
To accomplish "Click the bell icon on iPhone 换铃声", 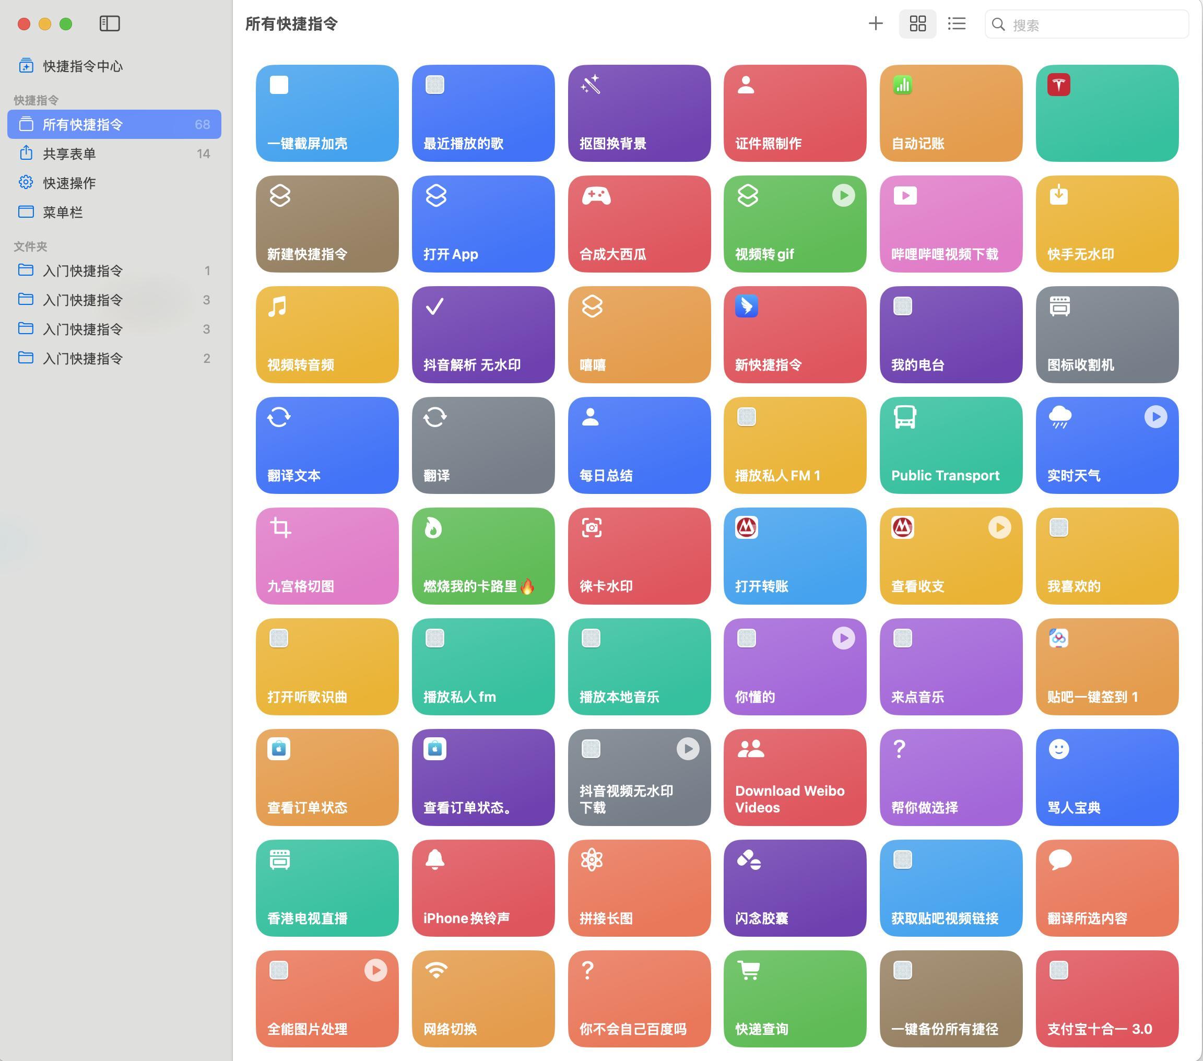I will pos(434,859).
